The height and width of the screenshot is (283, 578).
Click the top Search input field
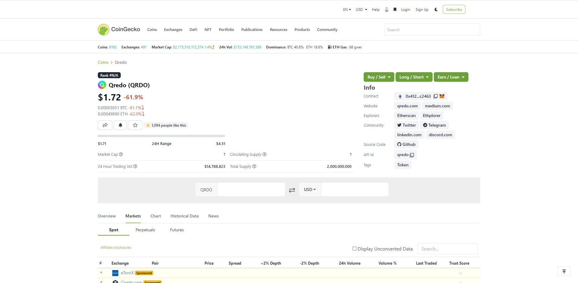point(432,30)
